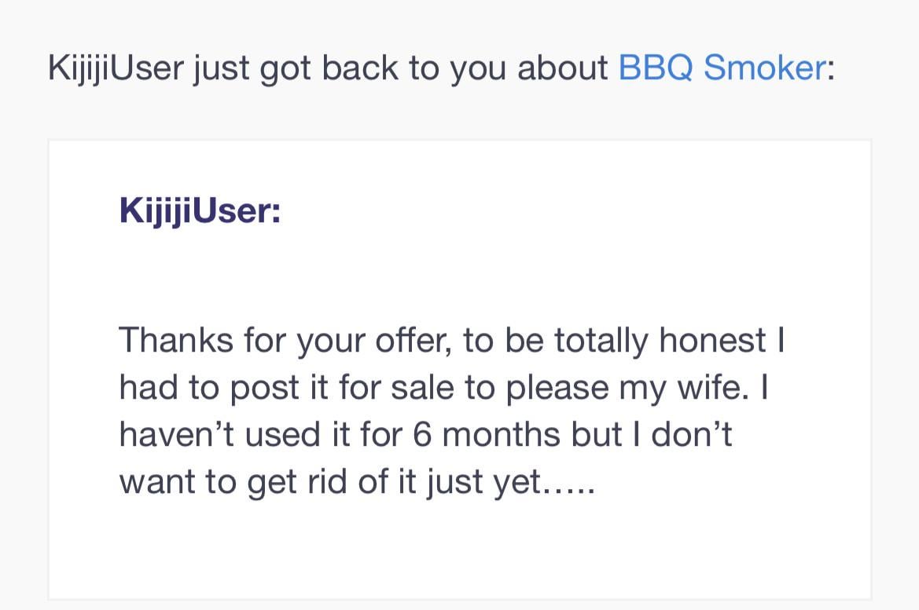Open the BBQ Smoker listing link
Screen dimensions: 919x610
tap(722, 68)
